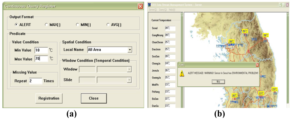
Task: Open the Query menu
Action: [x=162, y=10]
